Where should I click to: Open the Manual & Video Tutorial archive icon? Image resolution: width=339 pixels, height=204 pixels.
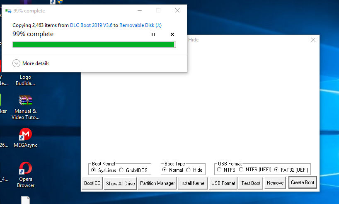[26, 107]
